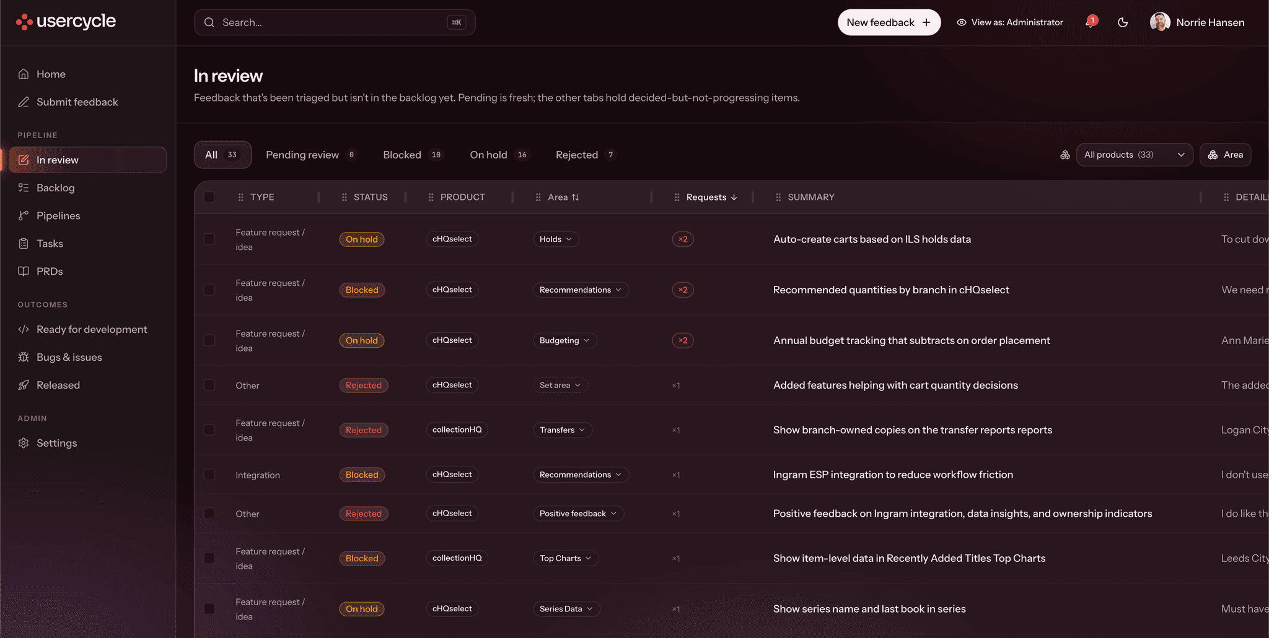Open Recommendations dropdown in Ingram ESP row
Screen dimensions: 1269x638
pos(581,475)
